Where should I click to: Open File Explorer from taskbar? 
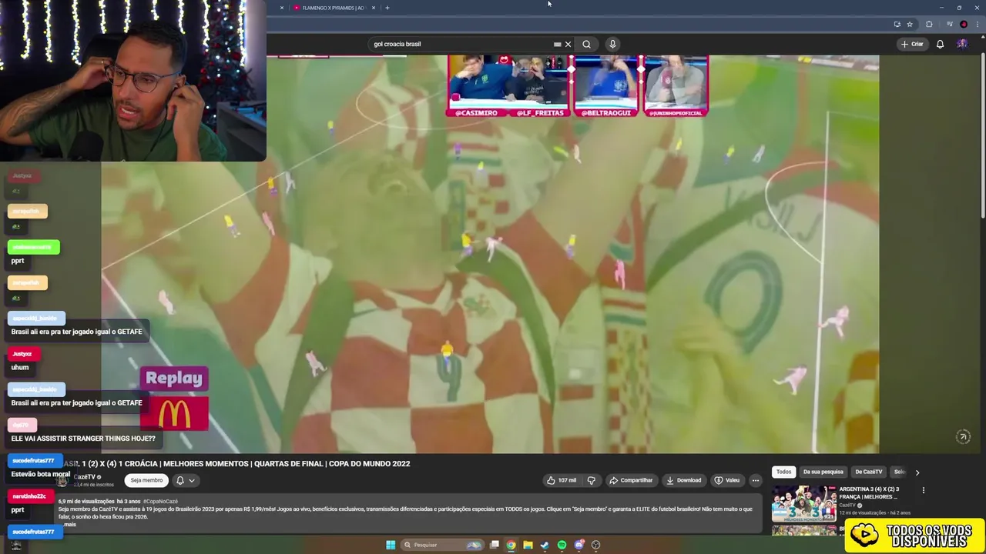coord(528,545)
